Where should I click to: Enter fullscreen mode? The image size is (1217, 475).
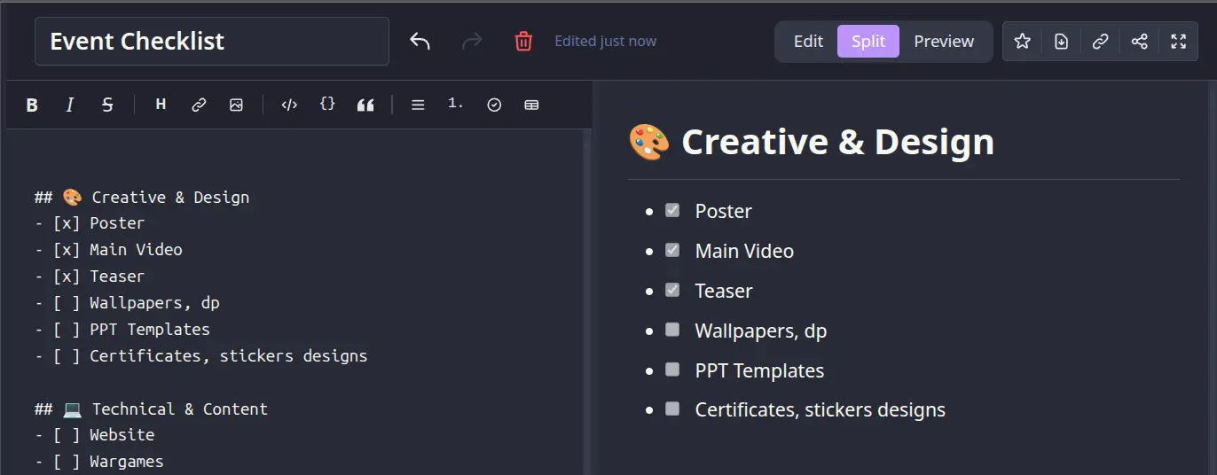1178,41
